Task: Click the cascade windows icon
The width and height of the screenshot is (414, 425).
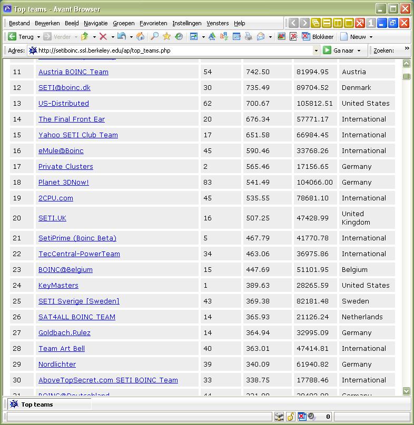Action: [316, 23]
